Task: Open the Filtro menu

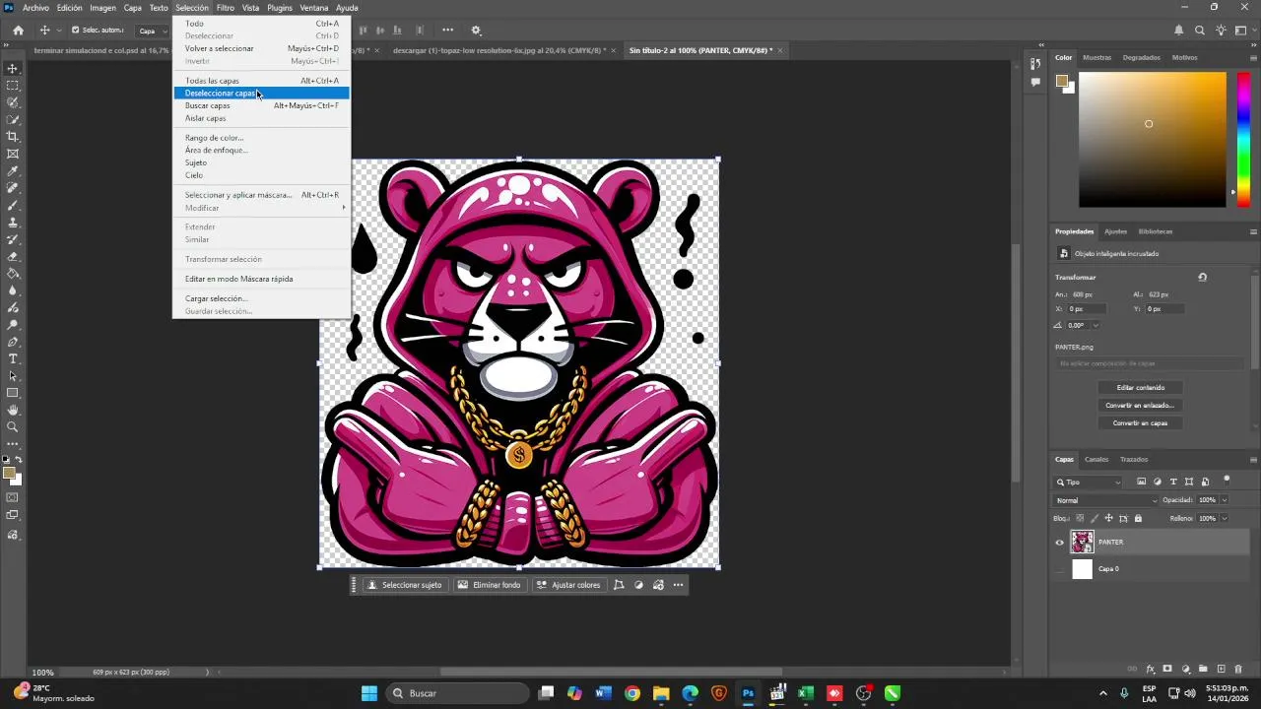Action: [x=226, y=8]
